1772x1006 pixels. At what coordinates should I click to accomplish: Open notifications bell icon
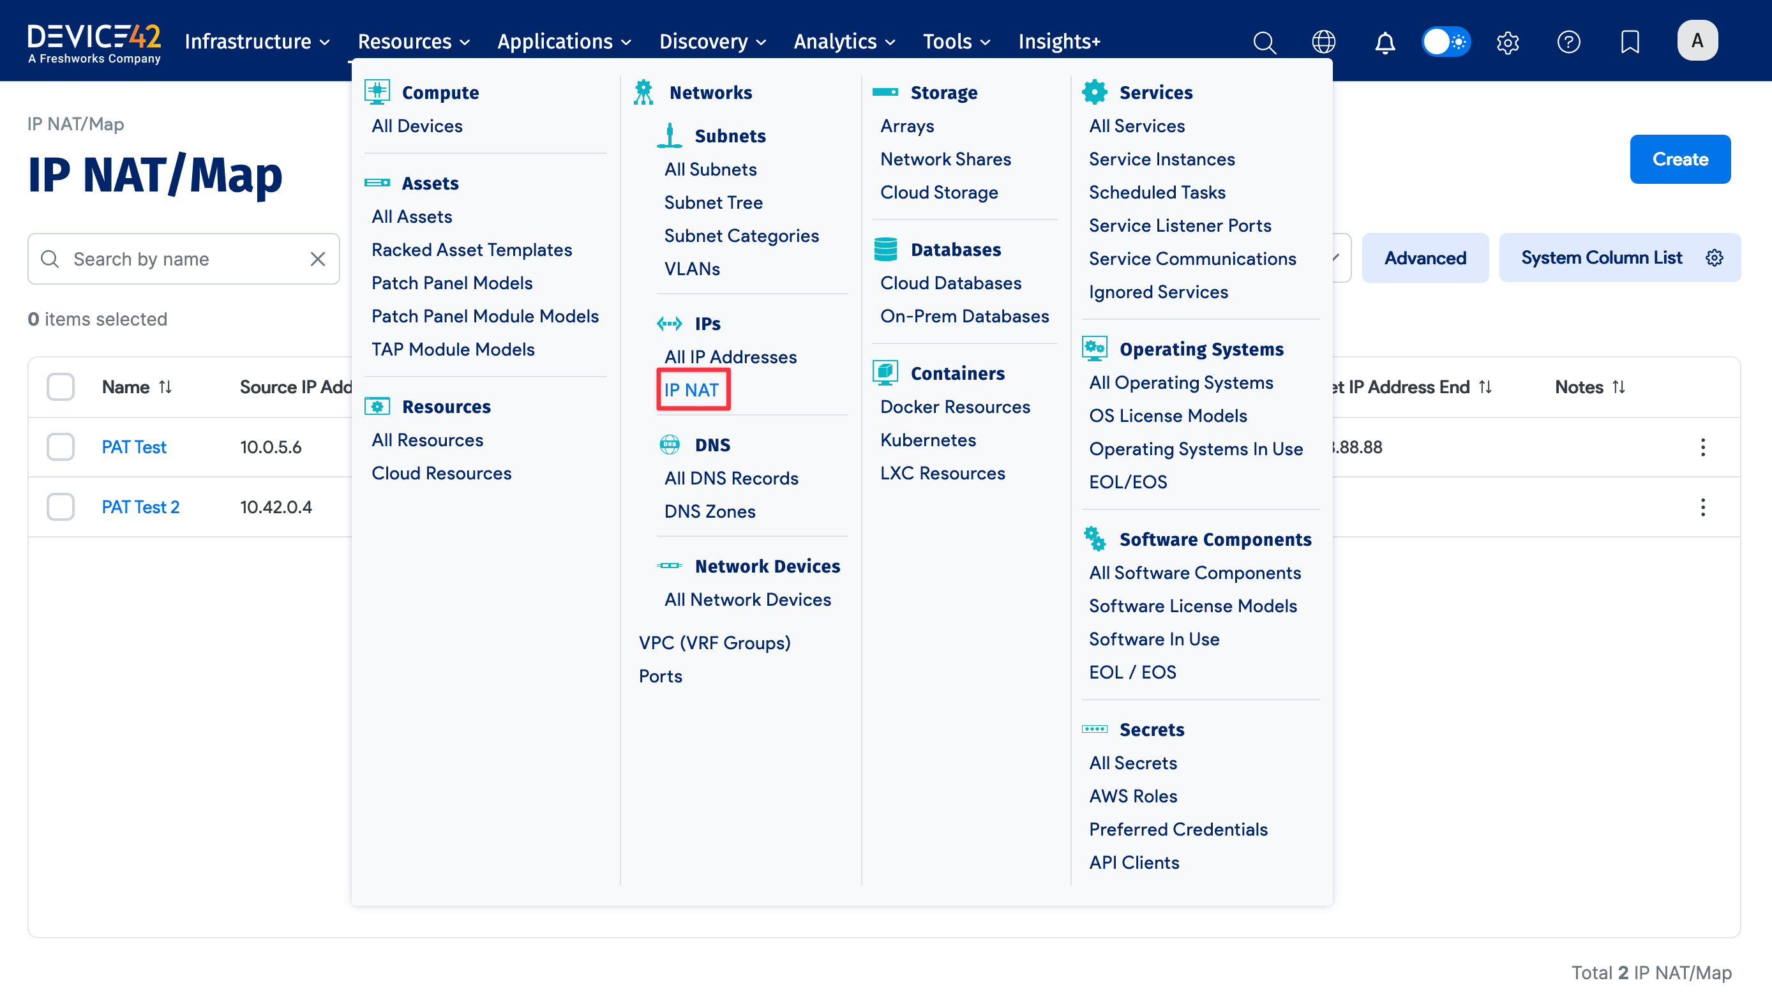tap(1385, 42)
